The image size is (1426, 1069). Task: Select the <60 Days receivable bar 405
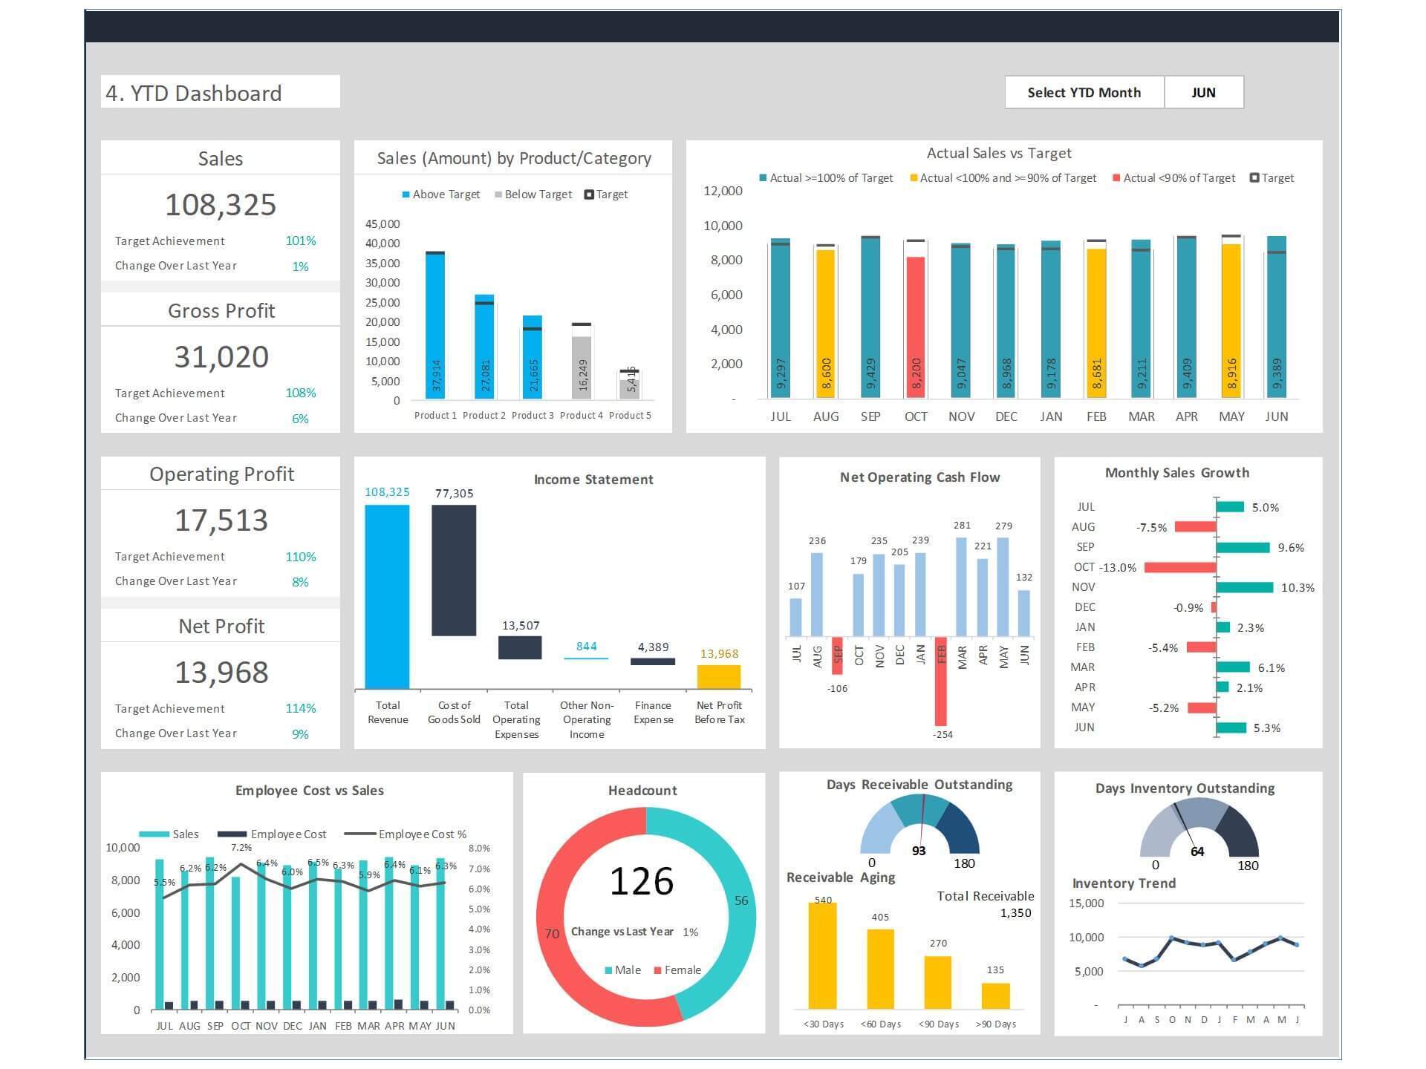click(880, 969)
